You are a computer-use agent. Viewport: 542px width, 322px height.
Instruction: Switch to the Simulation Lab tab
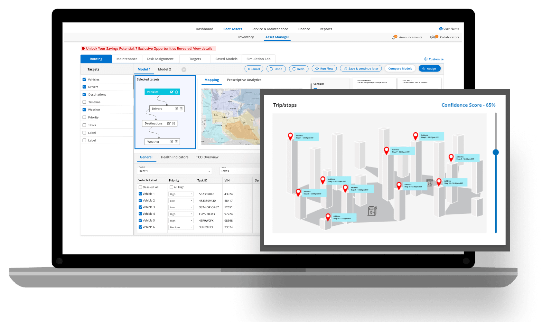[x=258, y=59]
